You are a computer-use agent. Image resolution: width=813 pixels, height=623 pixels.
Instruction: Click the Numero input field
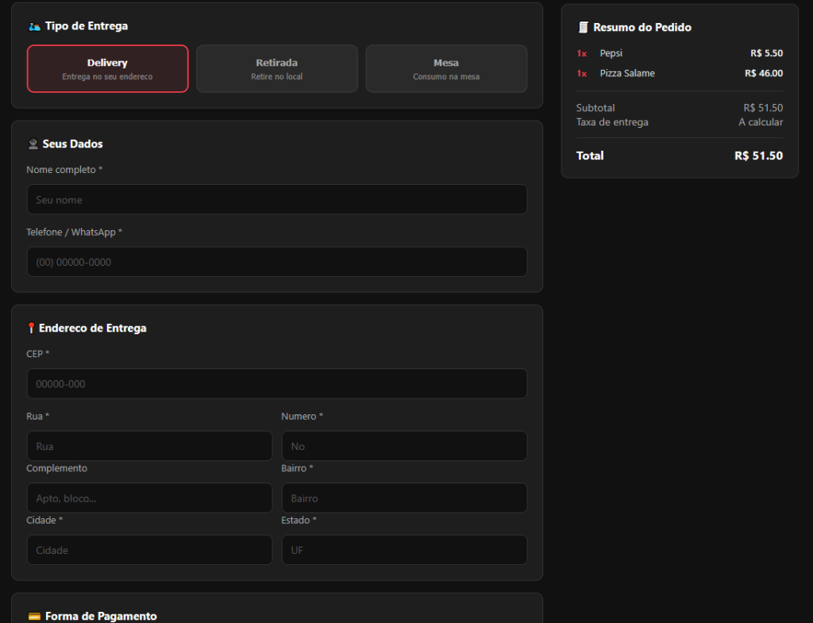point(404,446)
